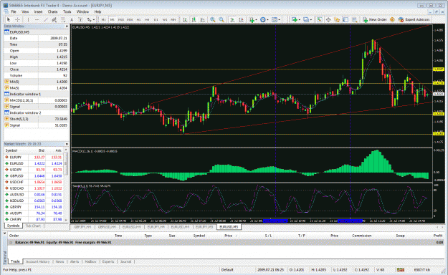Open the arrows and symbols dropdown
The image size is (448, 275).
coord(90,19)
